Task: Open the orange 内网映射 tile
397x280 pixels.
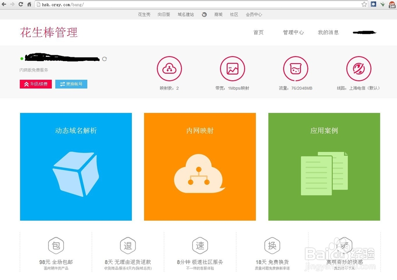Action: (200, 167)
